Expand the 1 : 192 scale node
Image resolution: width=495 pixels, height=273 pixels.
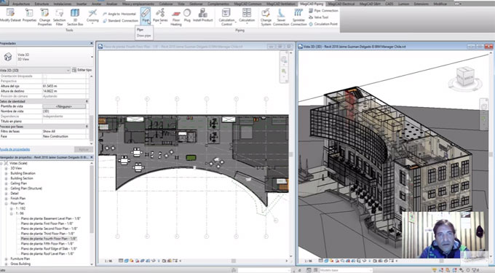tap(12, 209)
